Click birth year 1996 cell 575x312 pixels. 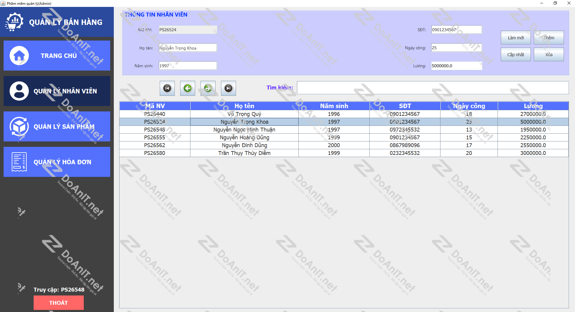[x=334, y=114]
